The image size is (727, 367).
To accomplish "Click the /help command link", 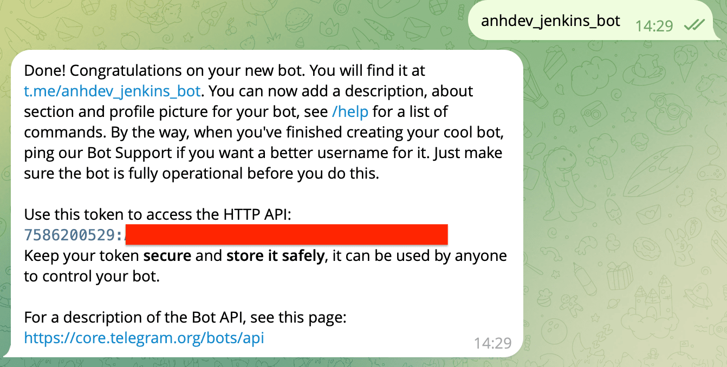I will pyautogui.click(x=350, y=112).
